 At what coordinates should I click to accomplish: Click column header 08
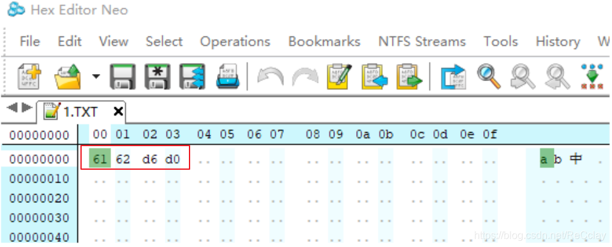pos(313,135)
